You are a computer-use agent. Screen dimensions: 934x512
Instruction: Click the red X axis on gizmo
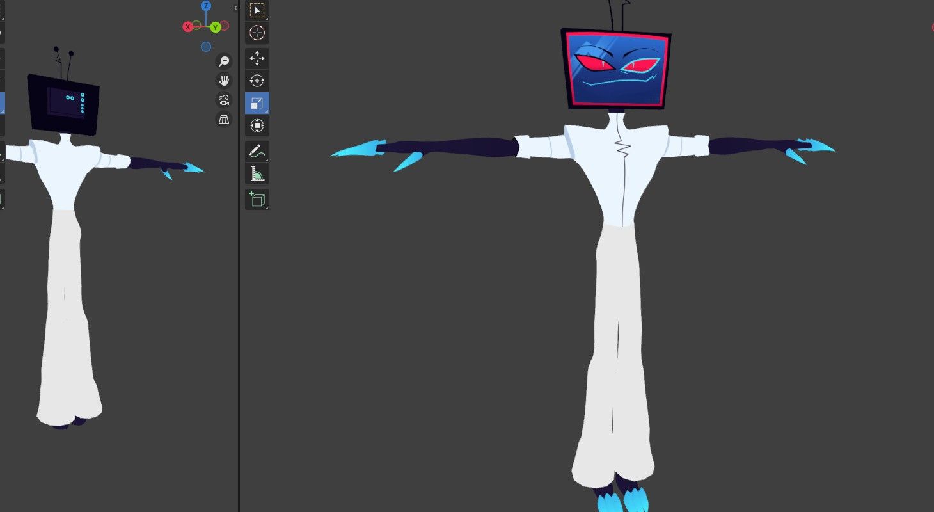(x=188, y=27)
